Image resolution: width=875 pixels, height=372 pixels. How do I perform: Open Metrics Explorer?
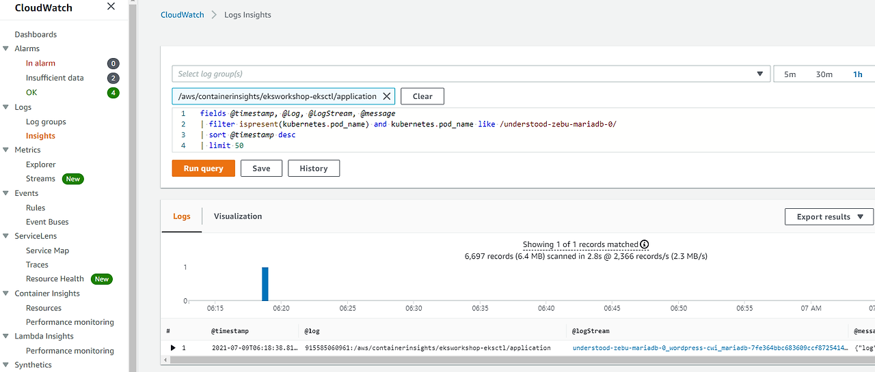[41, 164]
